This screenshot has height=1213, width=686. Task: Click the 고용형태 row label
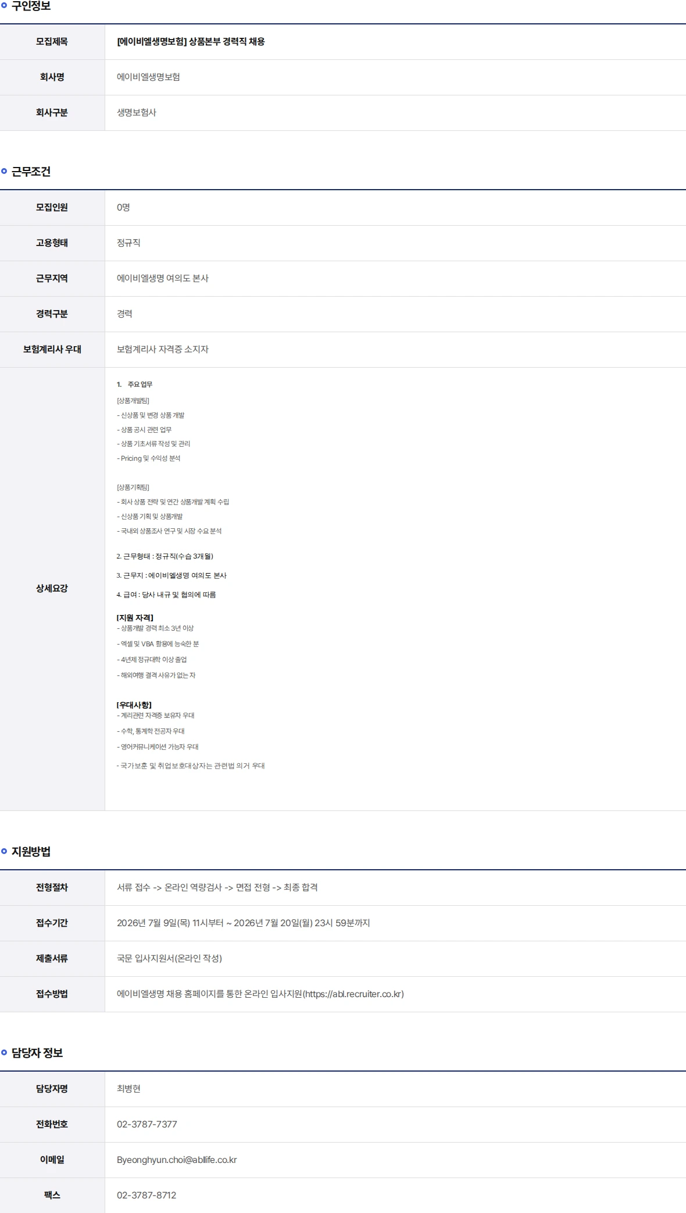(52, 243)
